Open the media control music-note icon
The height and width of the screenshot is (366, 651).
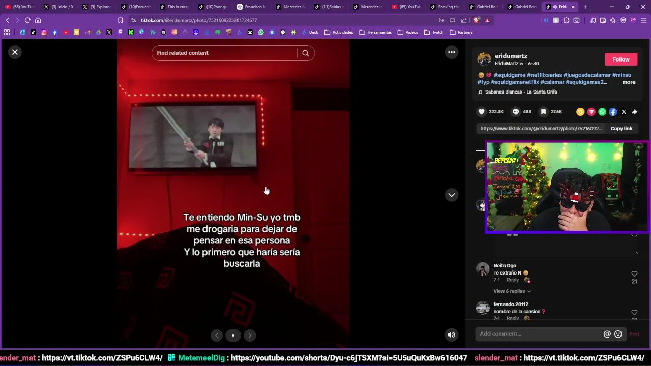tap(593, 20)
